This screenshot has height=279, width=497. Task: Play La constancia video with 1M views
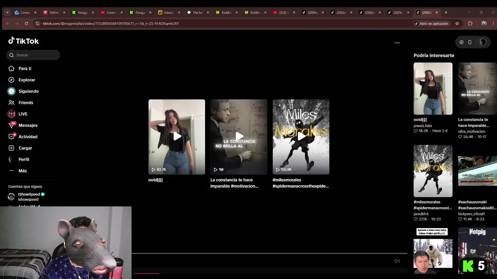[239, 137]
